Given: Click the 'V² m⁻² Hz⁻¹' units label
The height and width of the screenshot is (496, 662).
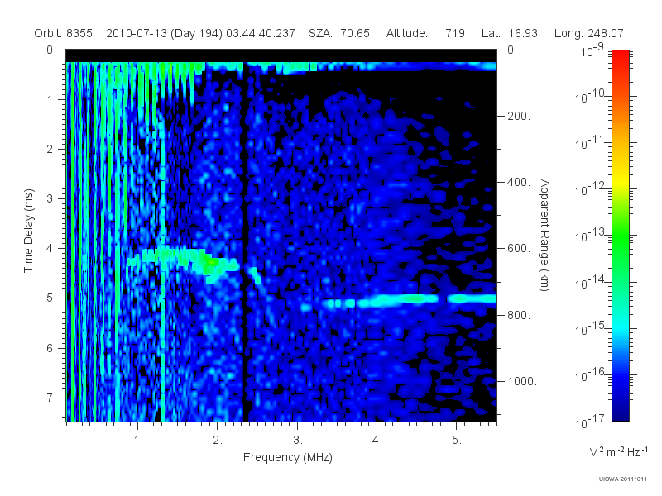Looking at the screenshot, I should (618, 451).
